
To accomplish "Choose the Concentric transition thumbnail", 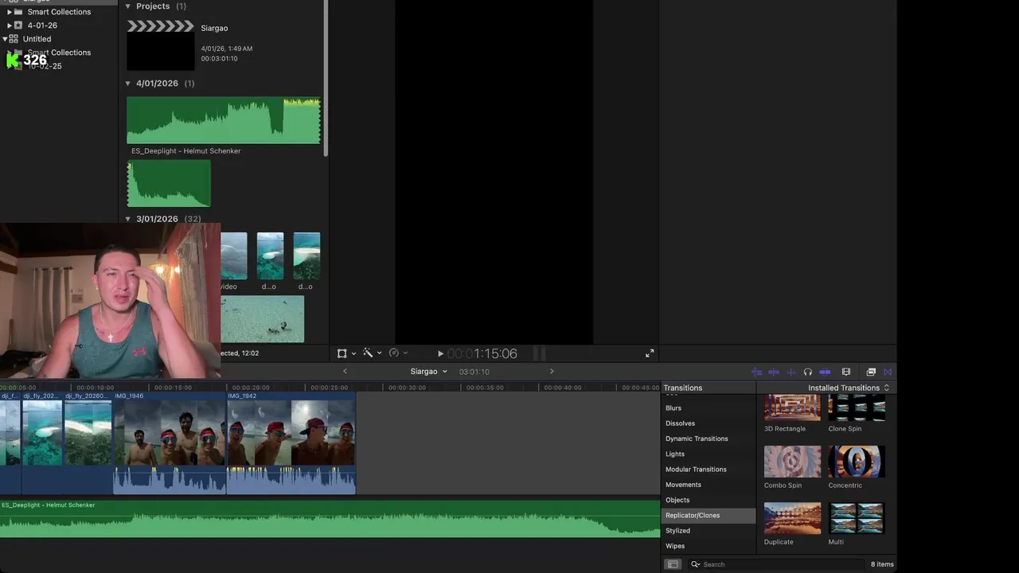I will click(857, 462).
